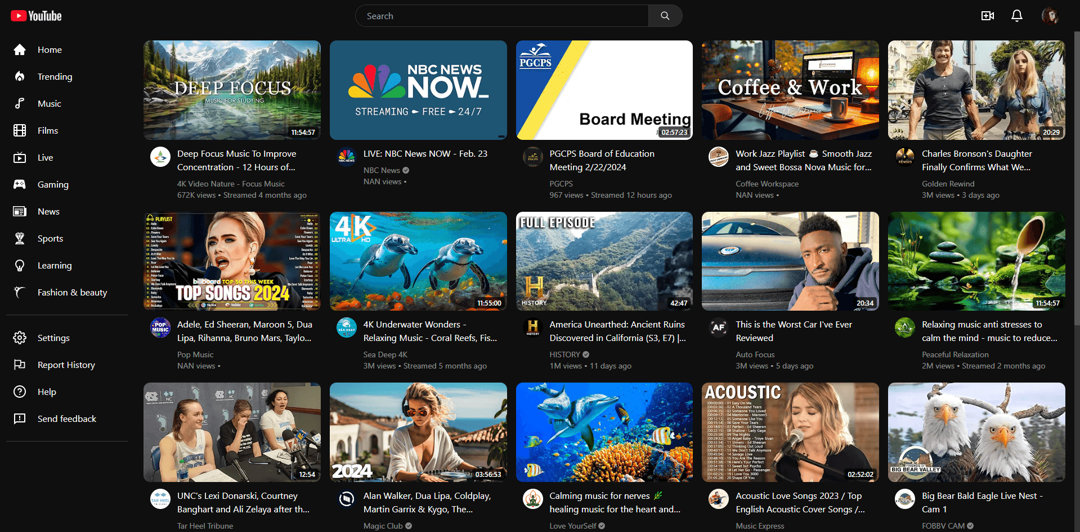Viewport: 1080px width, 532px height.
Task: Click the Home house icon
Action: (20, 49)
